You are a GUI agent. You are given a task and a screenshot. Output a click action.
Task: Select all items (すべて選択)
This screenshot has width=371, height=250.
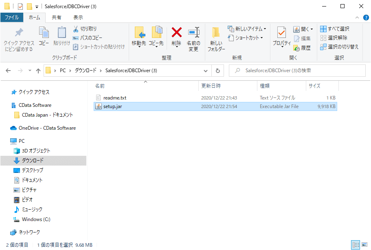click(335, 29)
